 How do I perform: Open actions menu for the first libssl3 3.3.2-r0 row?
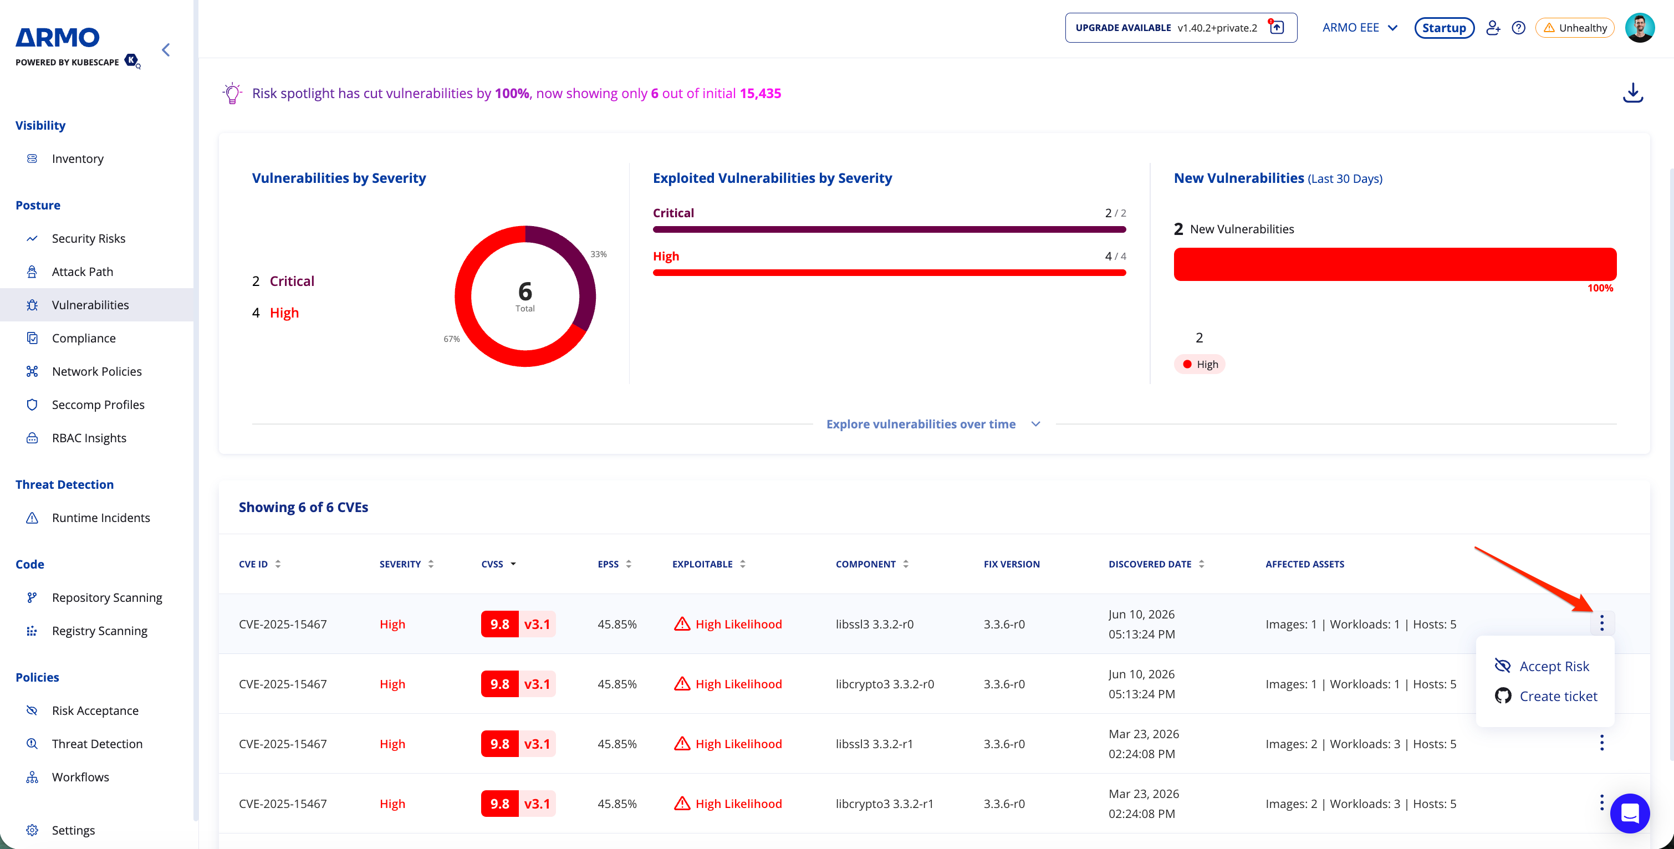1601,623
